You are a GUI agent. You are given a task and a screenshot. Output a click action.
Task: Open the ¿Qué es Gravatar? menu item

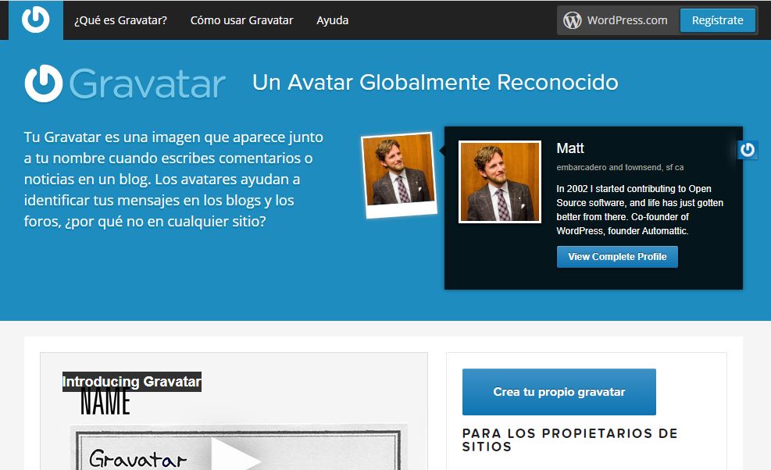pyautogui.click(x=120, y=20)
